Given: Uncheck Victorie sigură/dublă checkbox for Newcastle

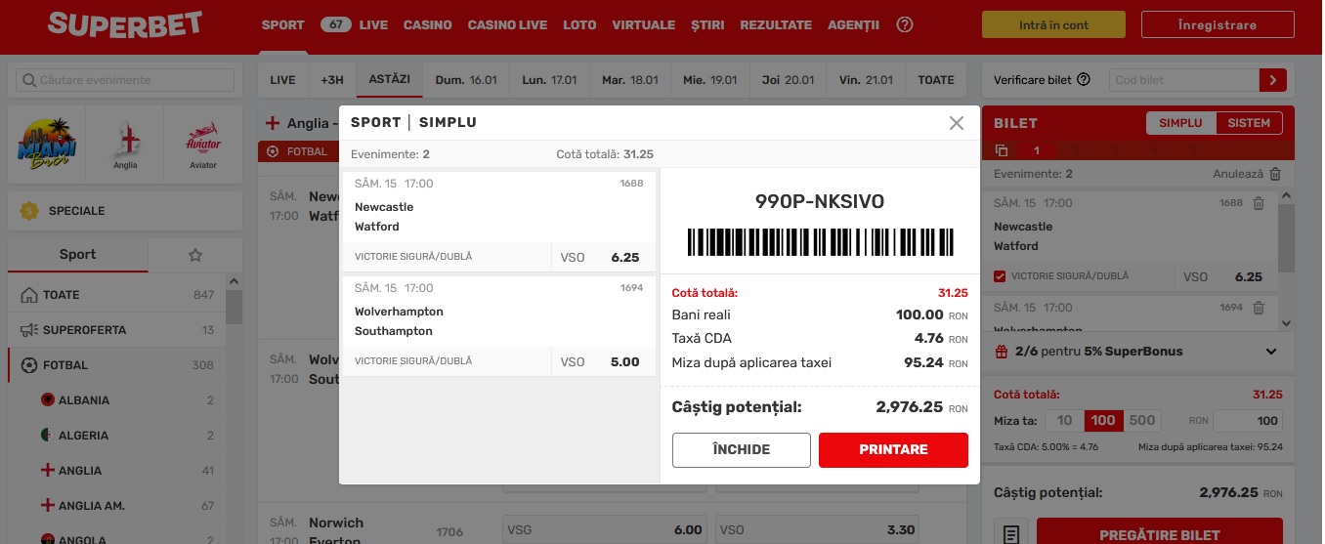Looking at the screenshot, I should (1000, 276).
